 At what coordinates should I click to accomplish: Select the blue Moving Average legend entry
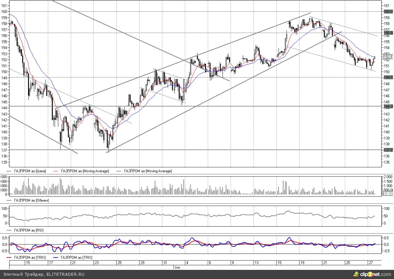(149, 171)
